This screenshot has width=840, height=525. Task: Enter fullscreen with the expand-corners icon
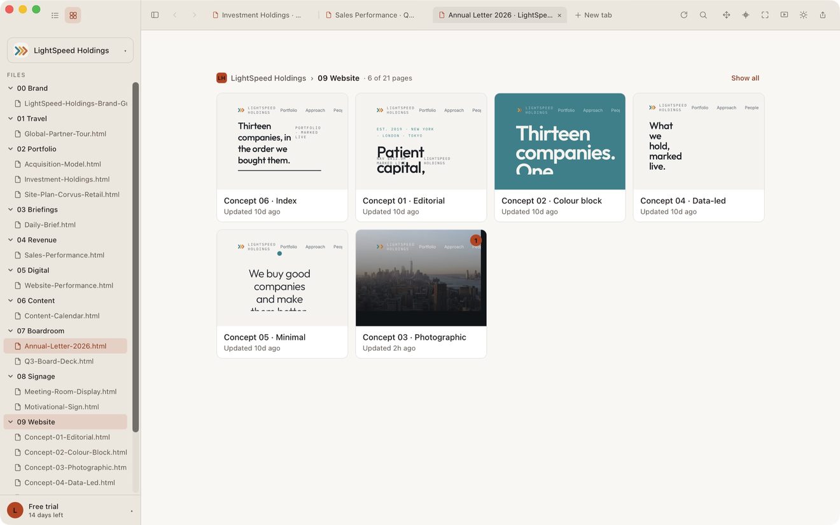[765, 15]
